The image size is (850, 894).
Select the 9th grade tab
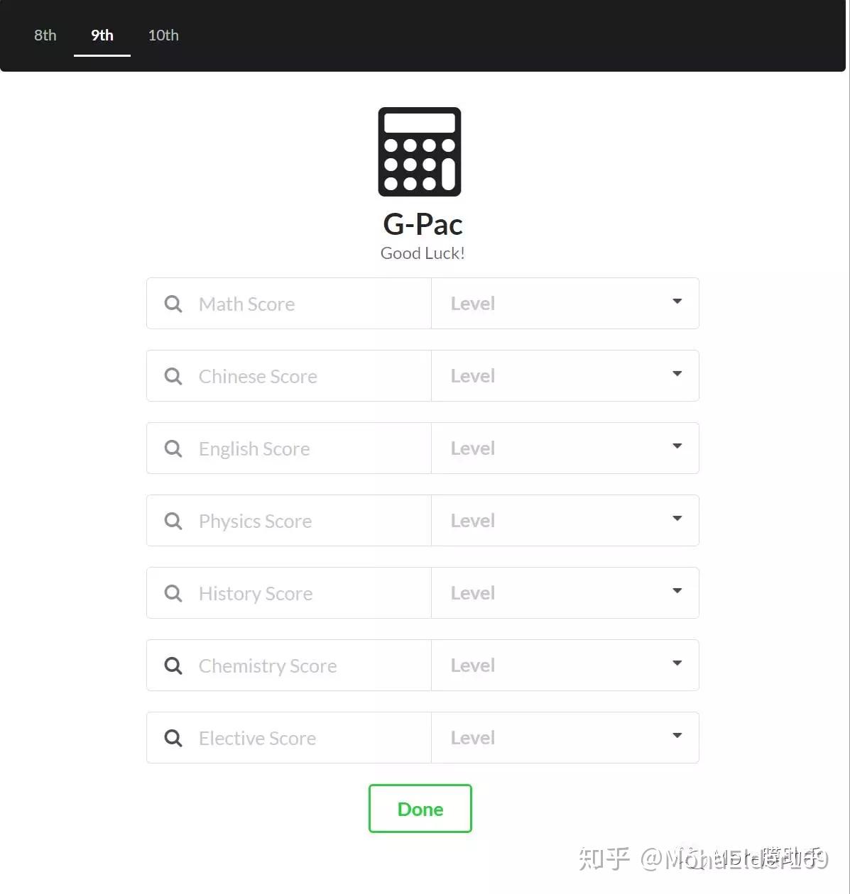coord(102,35)
